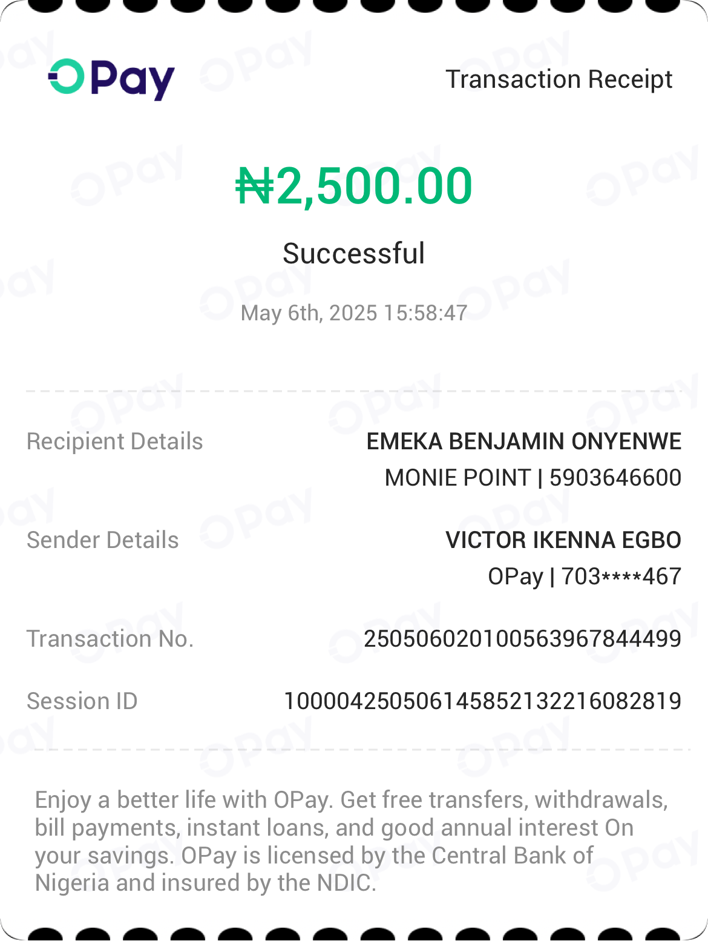This screenshot has width=708, height=941.
Task: Click the masked sender number 703****467
Action: point(621,576)
